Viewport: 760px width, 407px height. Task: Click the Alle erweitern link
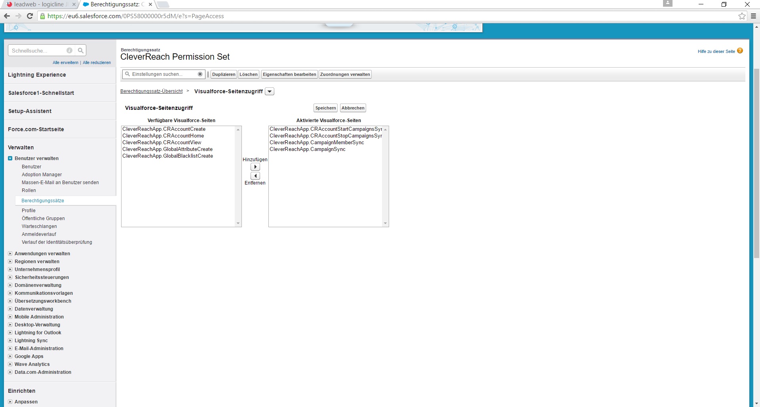[65, 62]
